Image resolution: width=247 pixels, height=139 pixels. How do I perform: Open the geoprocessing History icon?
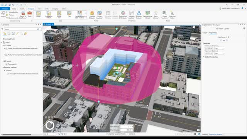(3, 14)
